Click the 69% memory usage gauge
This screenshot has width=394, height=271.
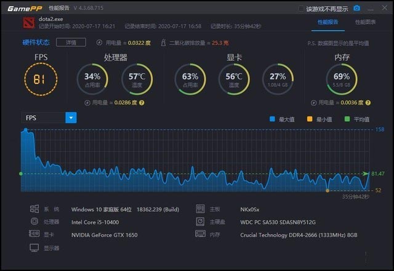[342, 79]
